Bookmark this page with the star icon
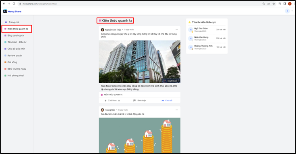This screenshot has width=296, height=154. point(273,4)
